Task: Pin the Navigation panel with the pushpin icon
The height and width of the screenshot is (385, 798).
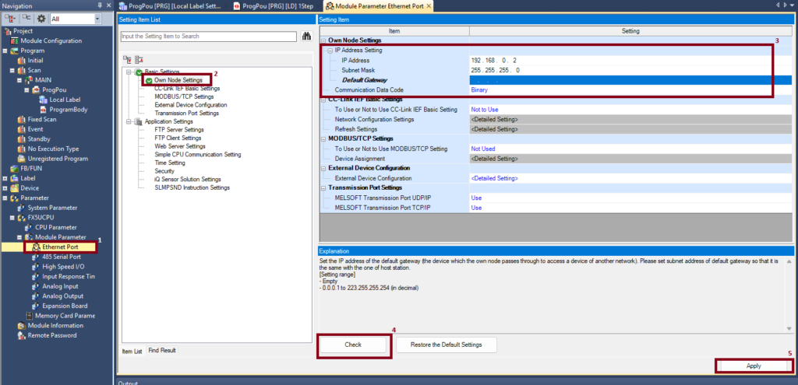Action: [x=100, y=5]
